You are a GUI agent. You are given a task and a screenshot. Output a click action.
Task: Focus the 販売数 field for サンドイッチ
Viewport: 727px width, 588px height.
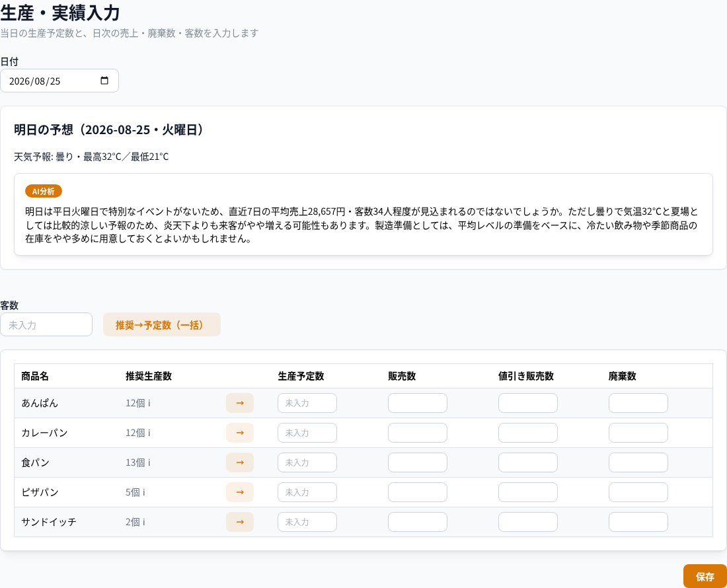(417, 522)
